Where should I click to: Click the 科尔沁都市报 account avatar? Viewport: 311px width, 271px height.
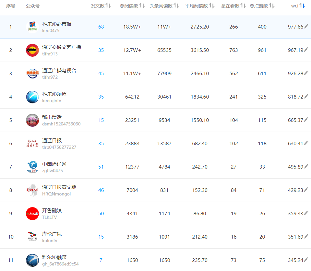click(x=32, y=27)
